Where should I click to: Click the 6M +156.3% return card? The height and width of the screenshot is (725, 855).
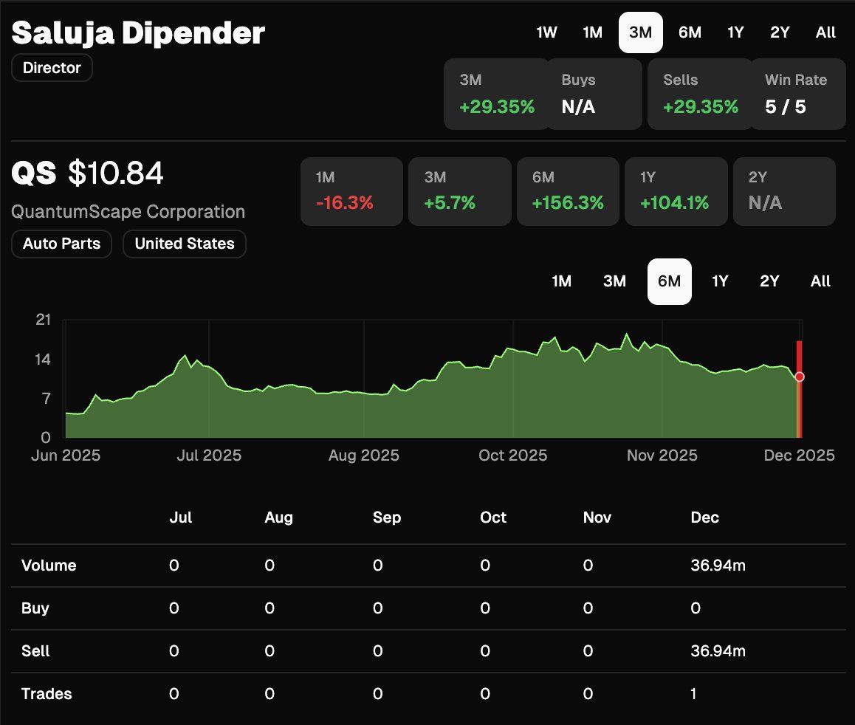tap(568, 191)
